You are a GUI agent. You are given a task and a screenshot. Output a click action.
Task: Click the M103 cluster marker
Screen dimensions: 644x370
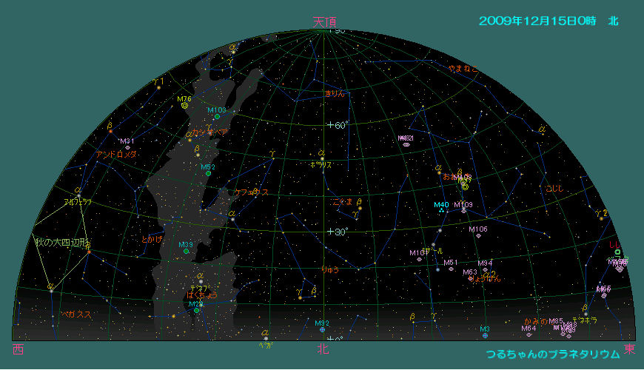(217, 117)
